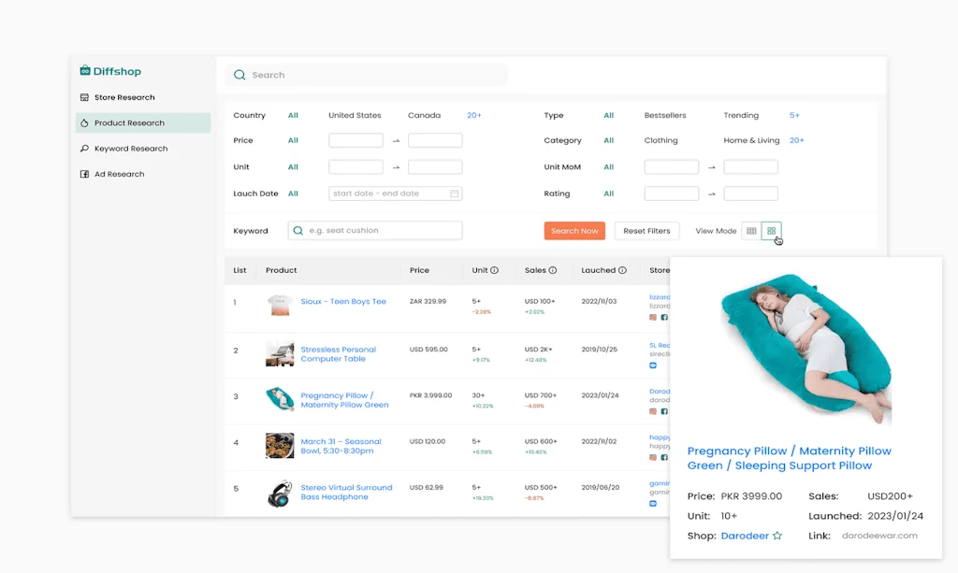
Task: Select the Clothing category filter
Action: [x=660, y=140]
